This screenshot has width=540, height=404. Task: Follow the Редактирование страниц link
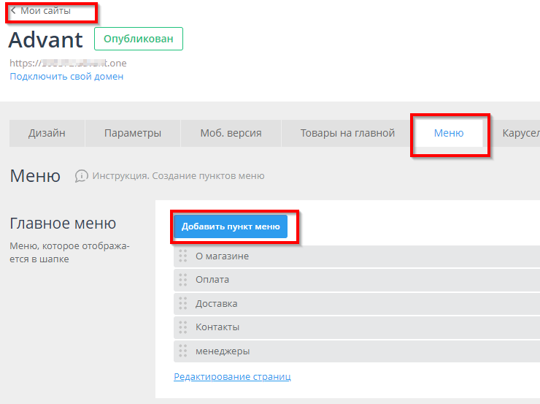coord(232,377)
